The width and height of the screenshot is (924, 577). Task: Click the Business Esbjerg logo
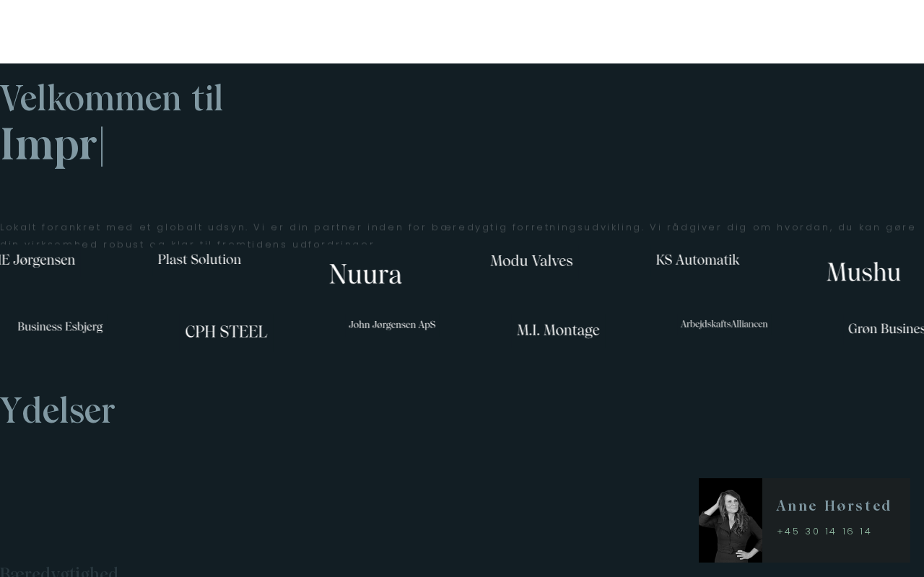[60, 327]
